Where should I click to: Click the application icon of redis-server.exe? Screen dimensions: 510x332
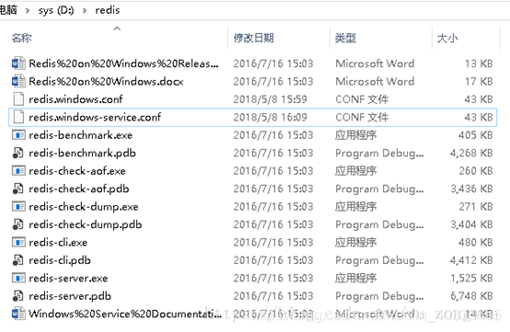tap(18, 278)
